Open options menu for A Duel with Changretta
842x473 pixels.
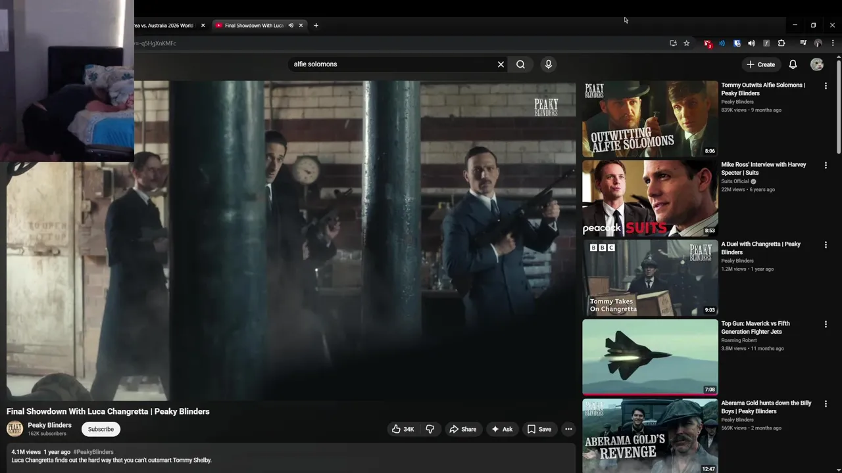click(x=826, y=245)
